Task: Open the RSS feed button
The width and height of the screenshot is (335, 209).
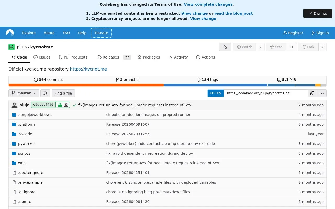Action: click(225, 47)
